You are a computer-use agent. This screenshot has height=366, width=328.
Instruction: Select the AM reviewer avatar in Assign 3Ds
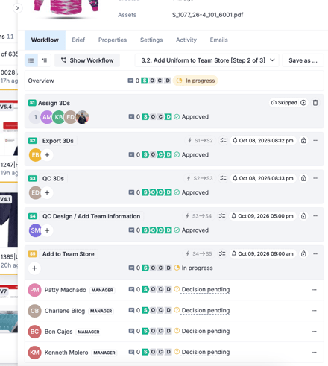coord(47,117)
